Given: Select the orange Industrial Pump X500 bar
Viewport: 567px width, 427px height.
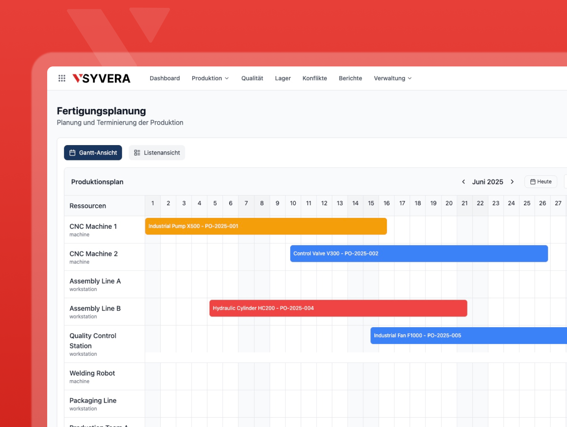Looking at the screenshot, I should (266, 226).
